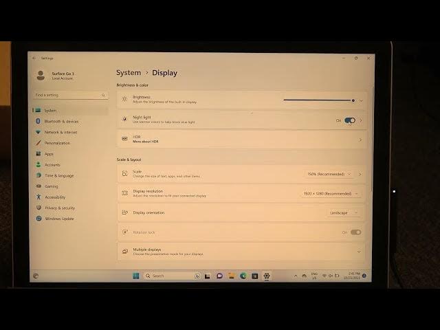Click the Windows Start button
This screenshot has width=440, height=330.
click(x=136, y=276)
